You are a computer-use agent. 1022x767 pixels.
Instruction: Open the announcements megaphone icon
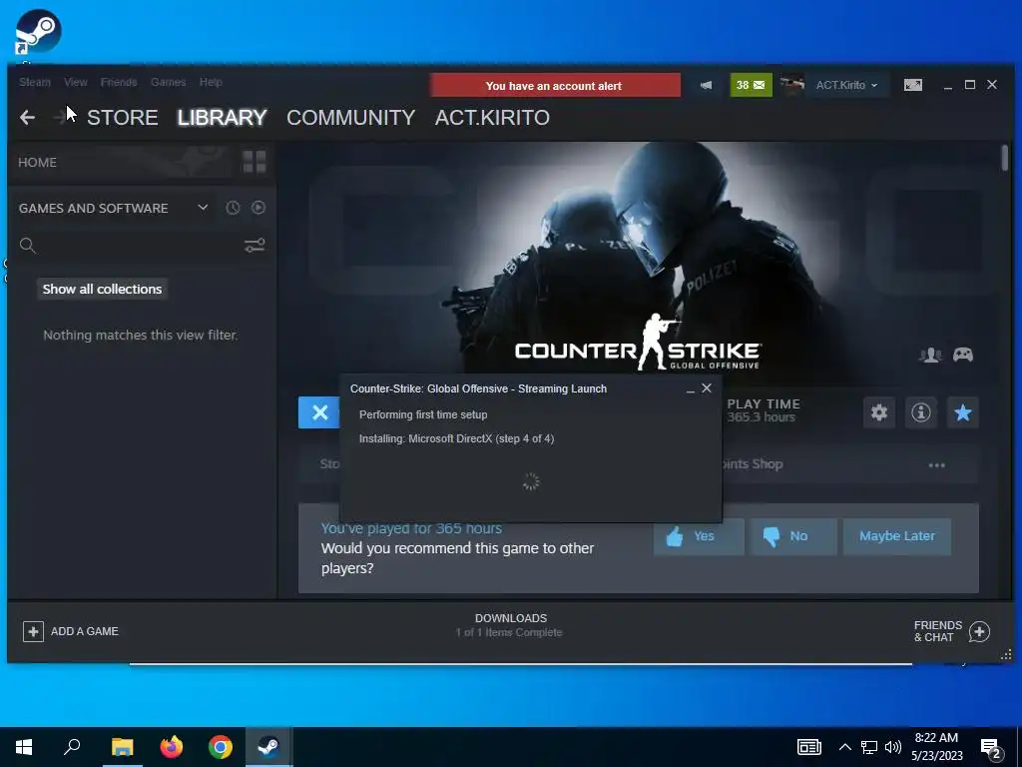point(706,86)
